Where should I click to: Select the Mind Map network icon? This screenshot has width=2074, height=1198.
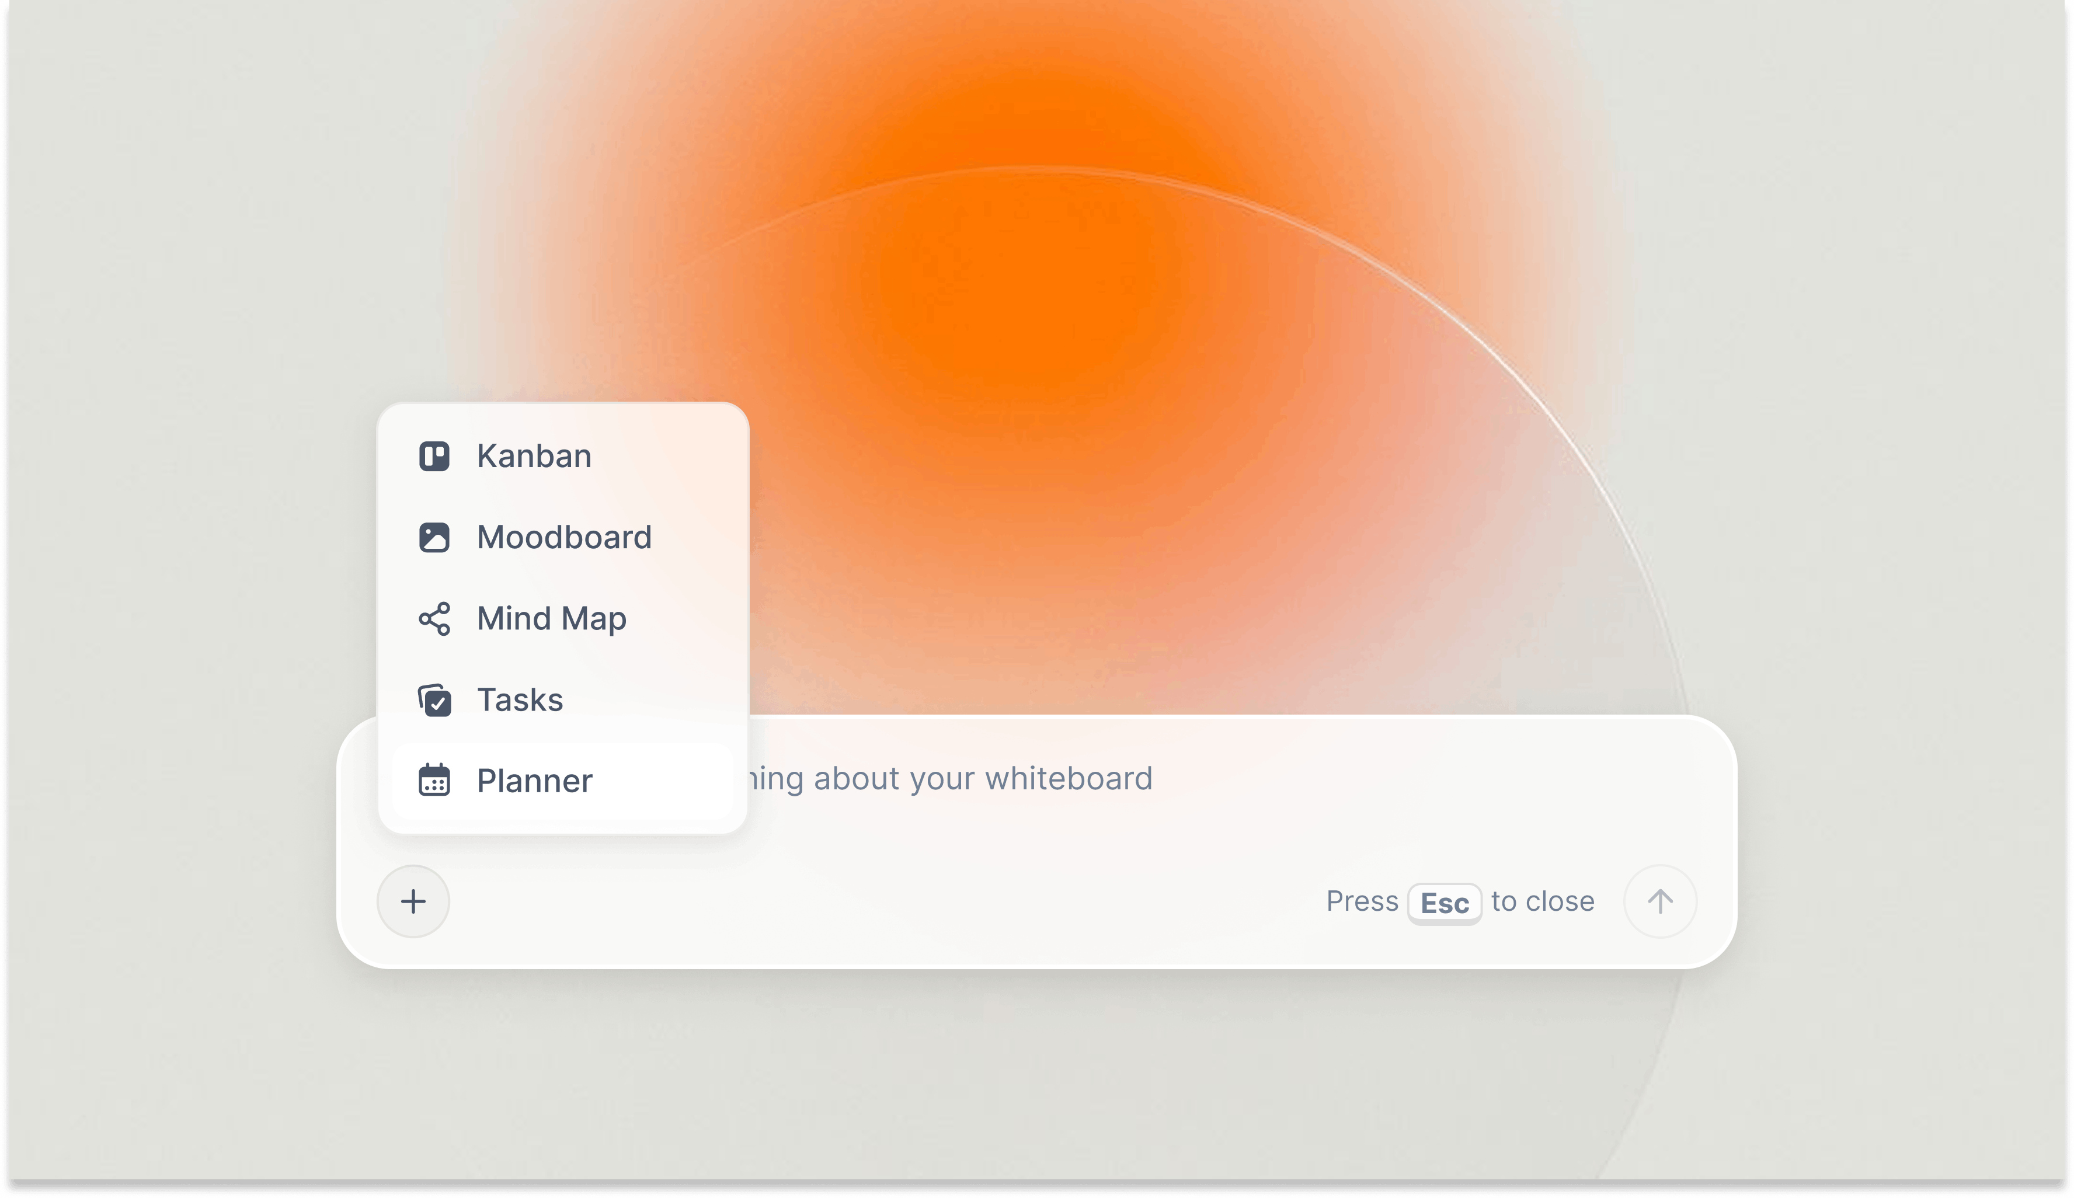(x=435, y=618)
